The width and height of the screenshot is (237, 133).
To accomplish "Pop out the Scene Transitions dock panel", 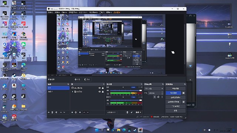I will (163, 84).
